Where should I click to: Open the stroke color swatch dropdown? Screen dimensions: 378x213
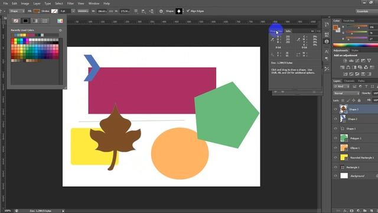pyautogui.click(x=54, y=11)
